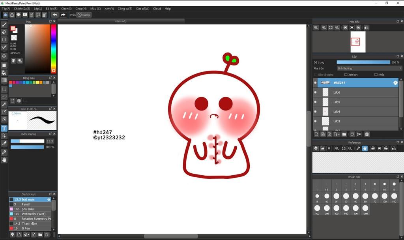Hide the Lớp6 layer
Viewport: 404px width, 240px height.
point(315,92)
